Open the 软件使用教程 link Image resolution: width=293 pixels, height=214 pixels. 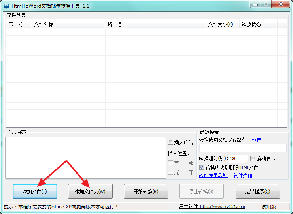pos(213,175)
